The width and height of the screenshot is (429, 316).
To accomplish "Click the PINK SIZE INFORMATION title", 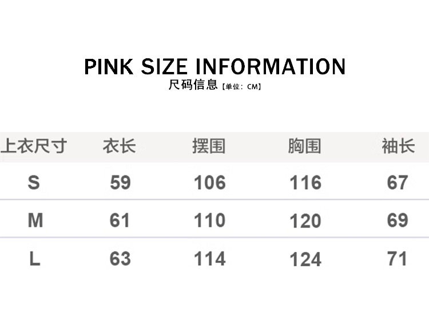I will (214, 66).
